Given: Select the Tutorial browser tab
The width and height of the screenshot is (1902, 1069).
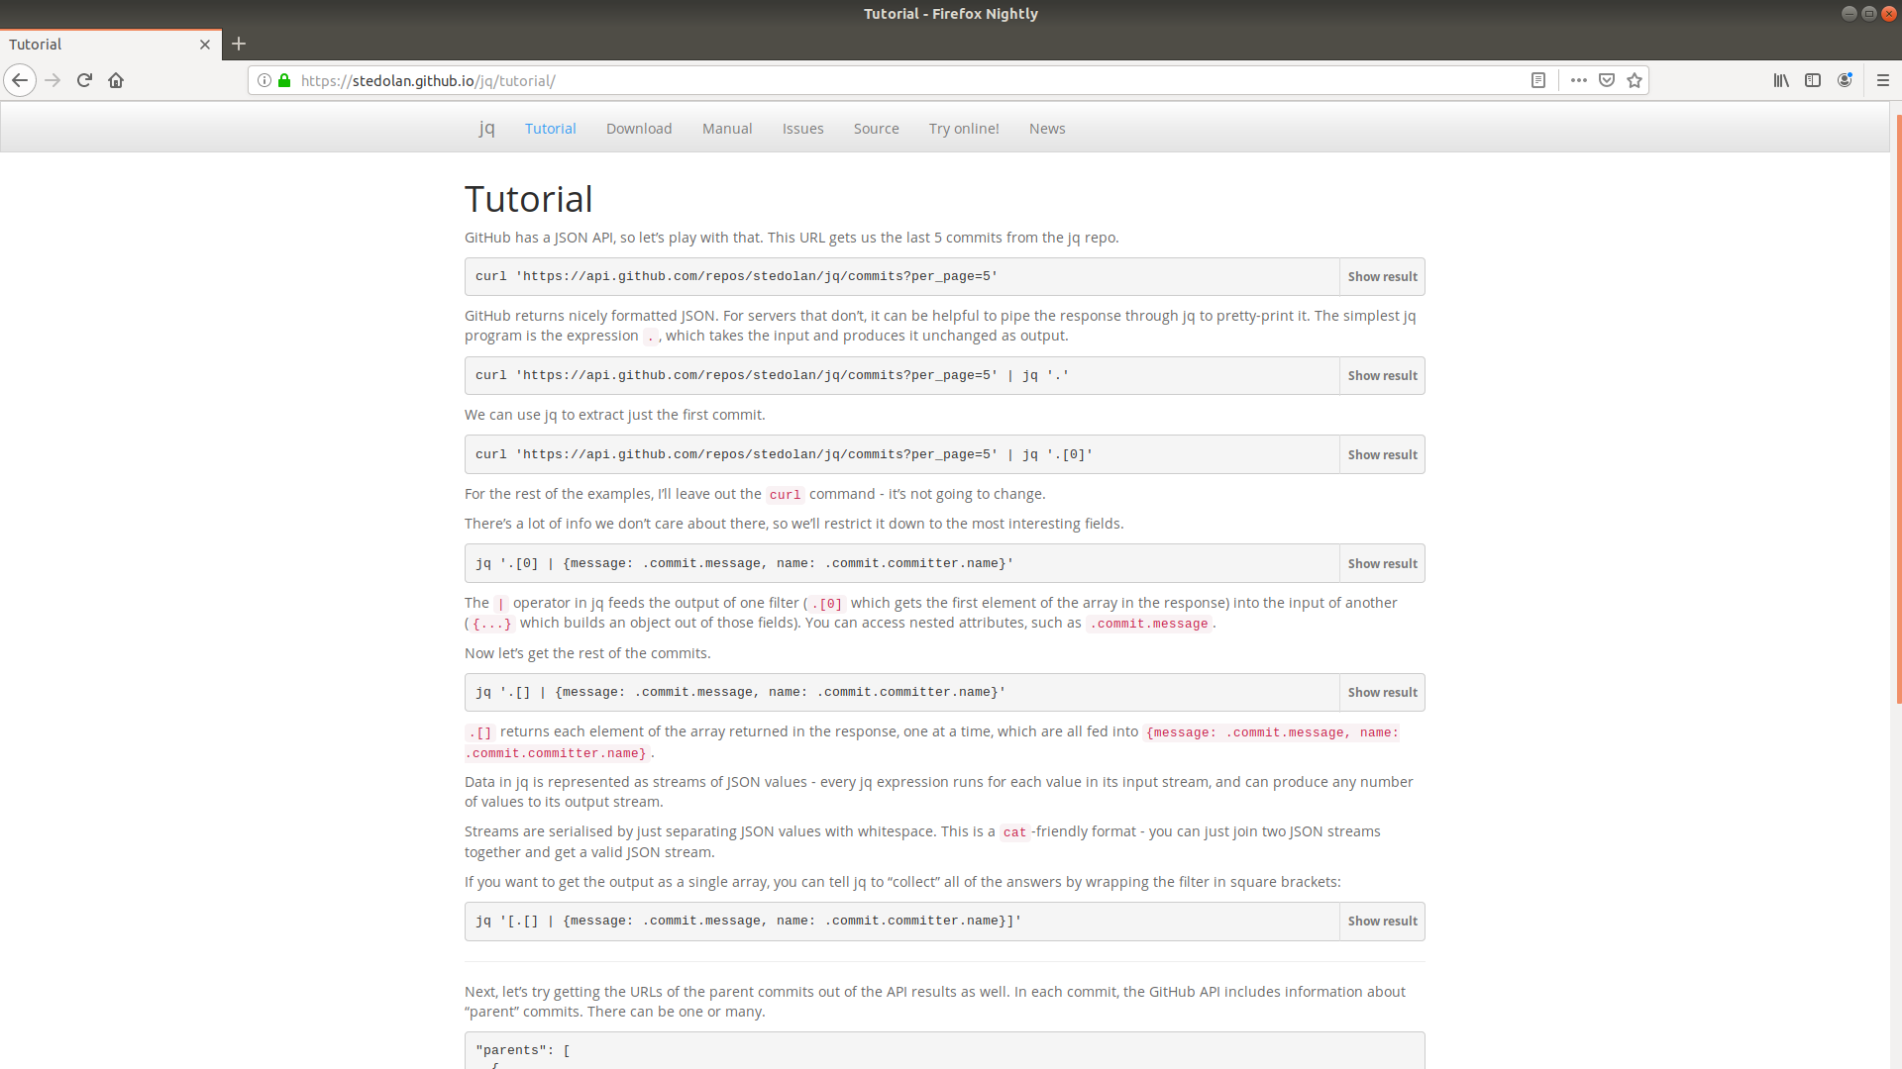Looking at the screenshot, I should (x=99, y=45).
